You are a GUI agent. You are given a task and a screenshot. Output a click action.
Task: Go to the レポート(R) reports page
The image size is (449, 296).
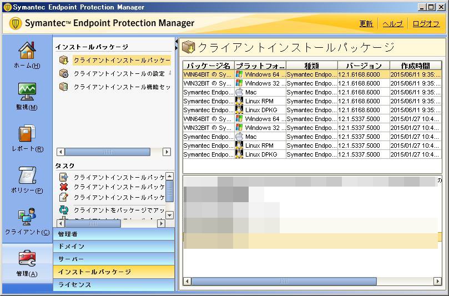point(27,133)
